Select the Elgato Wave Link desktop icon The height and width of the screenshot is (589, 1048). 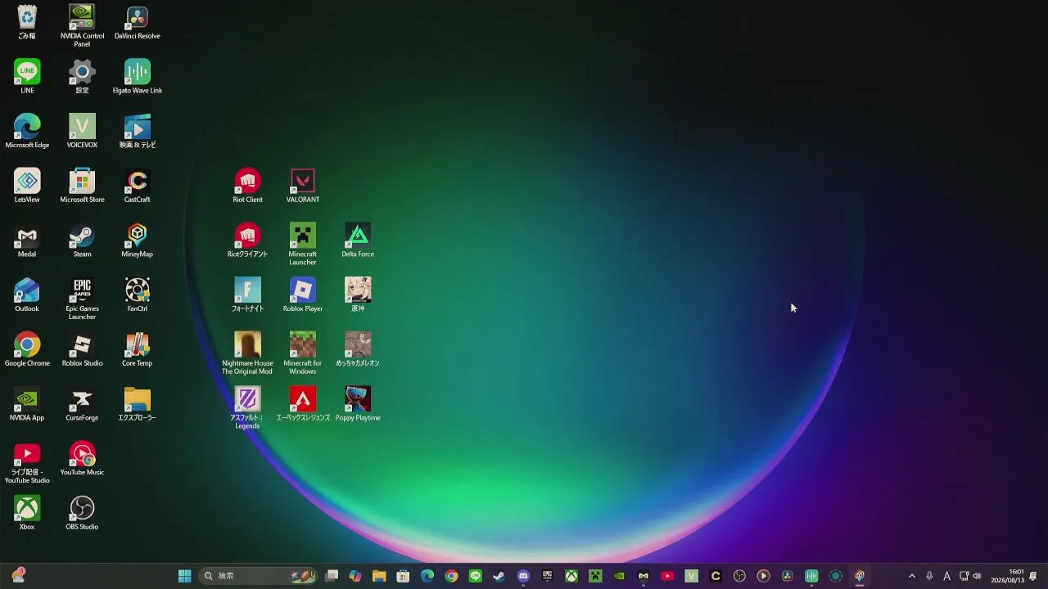137,77
